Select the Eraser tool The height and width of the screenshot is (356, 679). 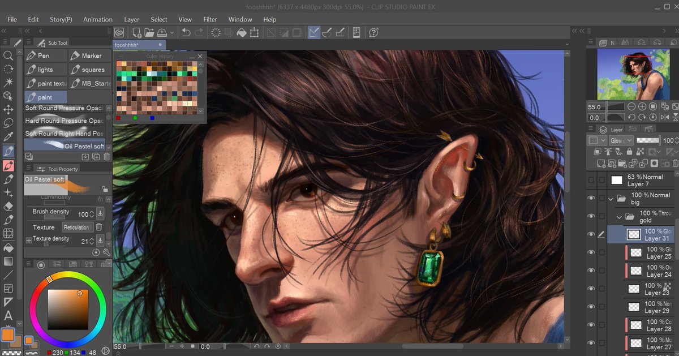[8, 207]
